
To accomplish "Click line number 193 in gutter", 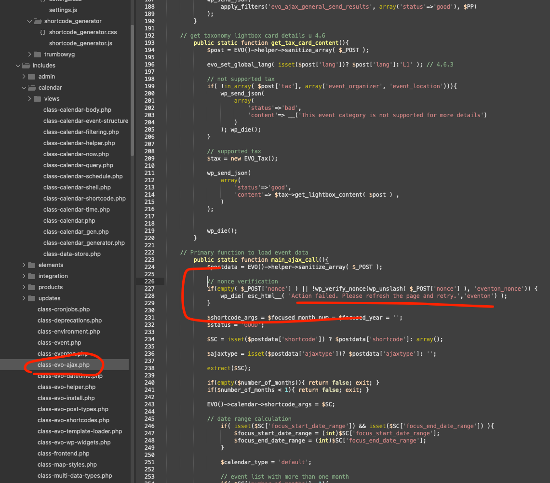I will click(x=149, y=43).
